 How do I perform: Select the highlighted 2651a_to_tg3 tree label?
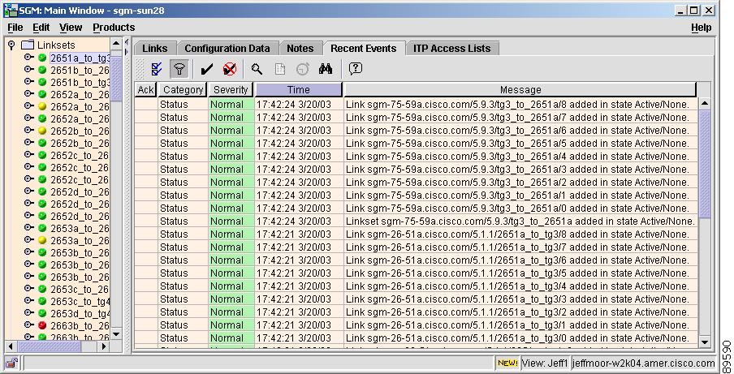80,58
